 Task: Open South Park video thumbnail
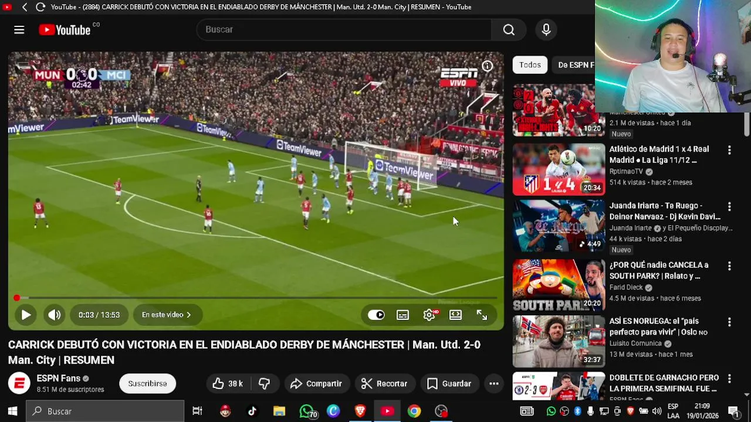[559, 285]
